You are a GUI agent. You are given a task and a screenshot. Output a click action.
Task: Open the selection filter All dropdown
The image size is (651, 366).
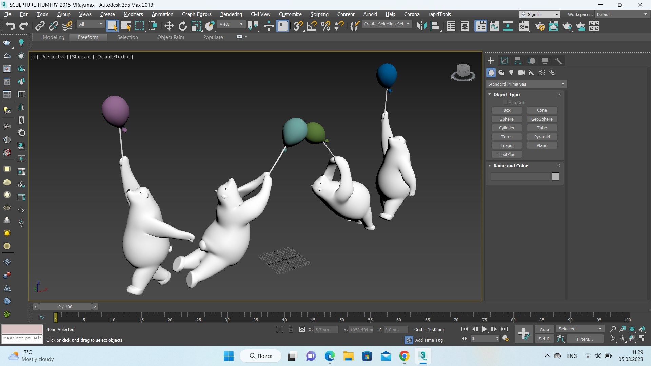click(x=91, y=24)
